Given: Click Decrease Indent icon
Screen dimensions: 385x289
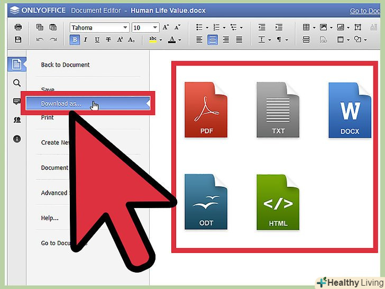Looking at the screenshot, I should [x=262, y=27].
